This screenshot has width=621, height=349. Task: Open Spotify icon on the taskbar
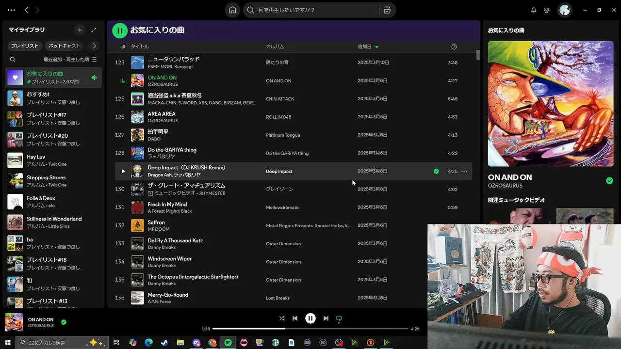click(228, 343)
